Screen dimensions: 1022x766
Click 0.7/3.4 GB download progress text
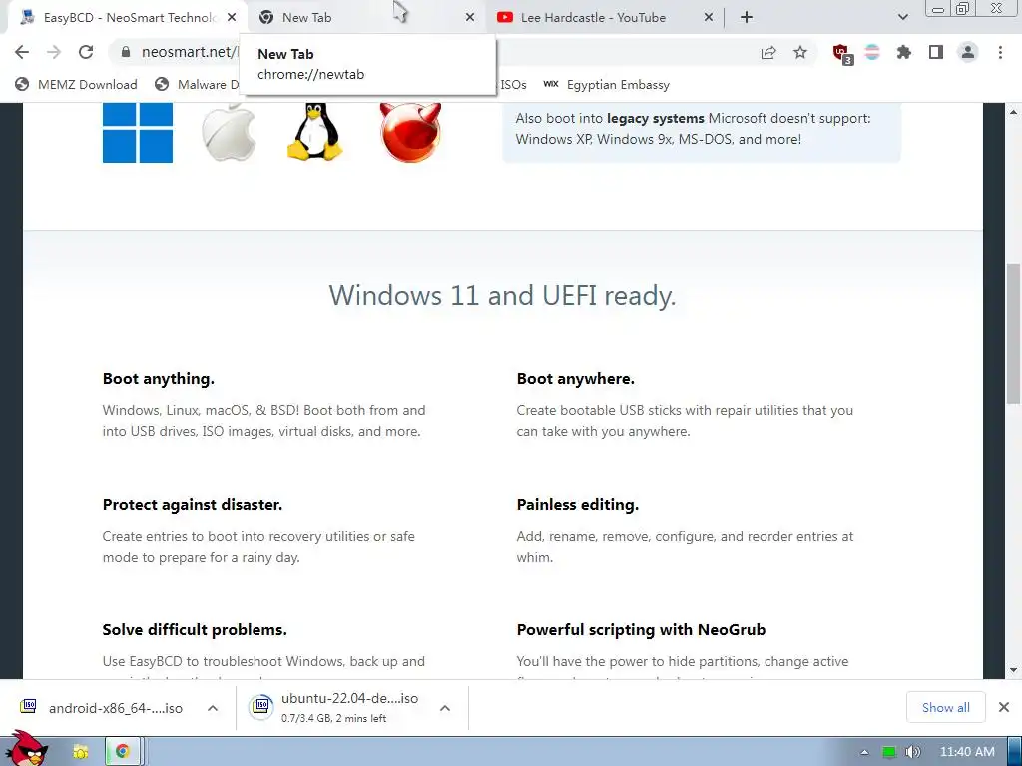click(333, 718)
